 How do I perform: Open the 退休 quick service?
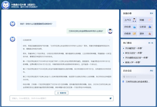[145, 34]
